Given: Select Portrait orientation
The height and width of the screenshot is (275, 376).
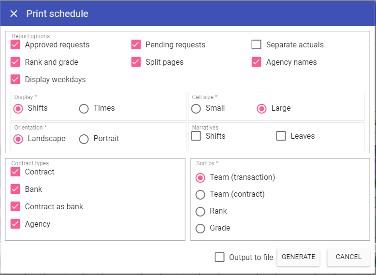Looking at the screenshot, I should click(x=84, y=139).
